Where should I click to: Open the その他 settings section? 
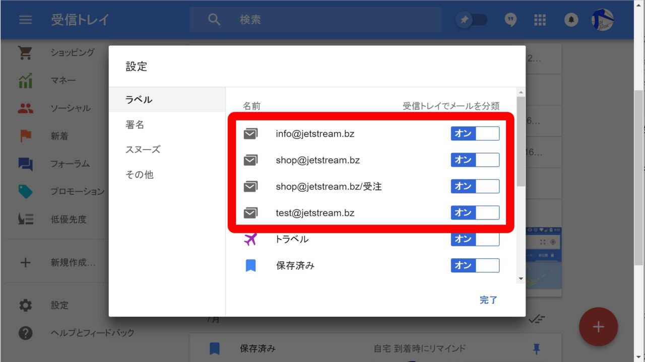(x=139, y=175)
